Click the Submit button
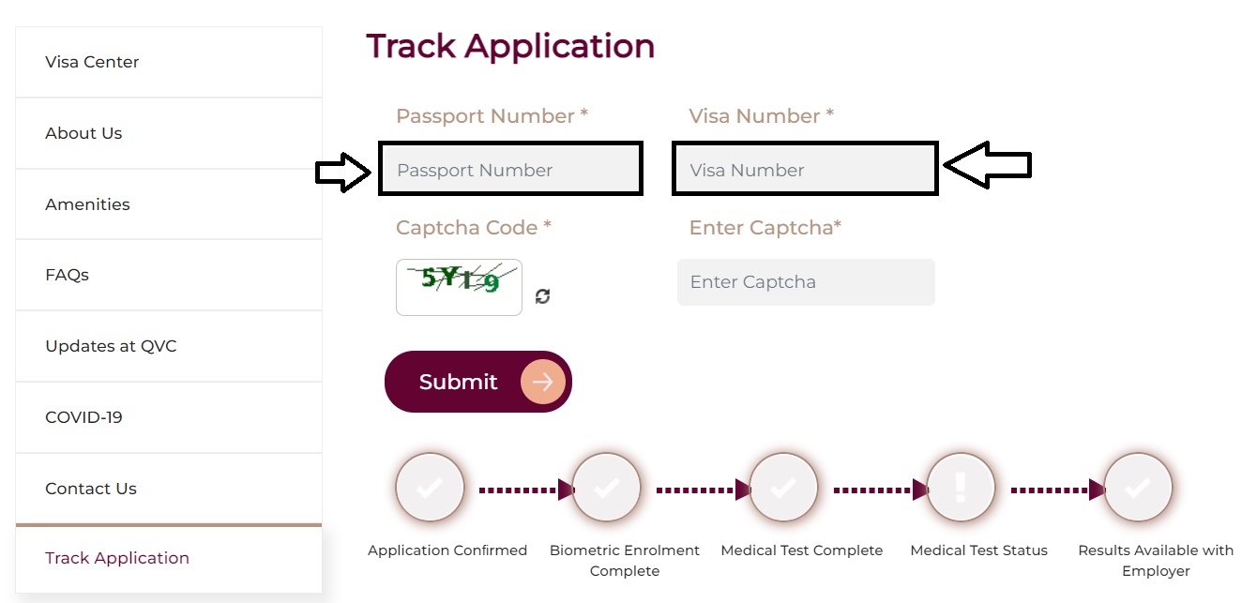The width and height of the screenshot is (1257, 603). click(458, 381)
